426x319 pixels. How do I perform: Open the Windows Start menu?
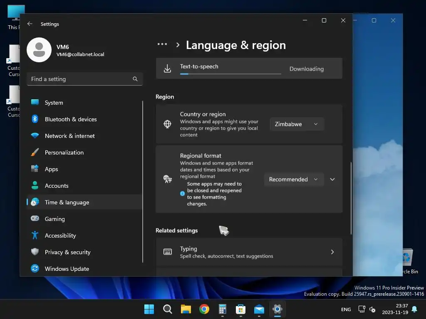tap(149, 309)
